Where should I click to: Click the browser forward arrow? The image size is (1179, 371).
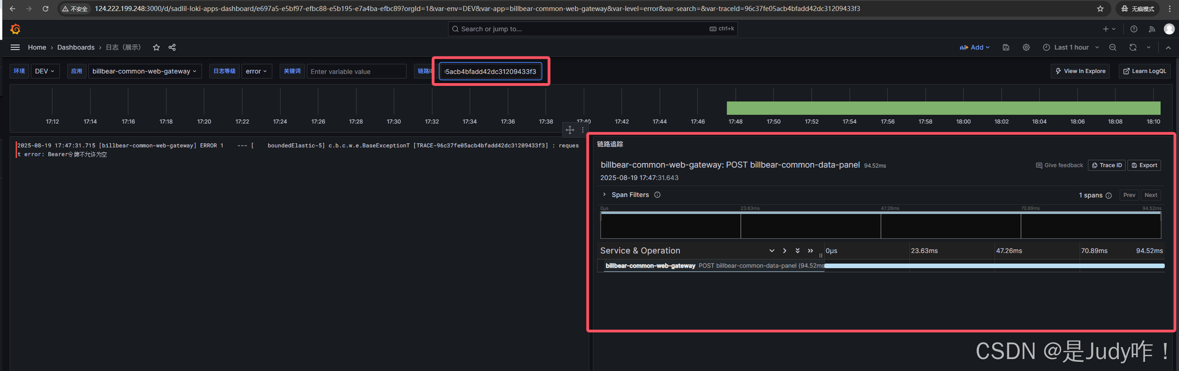(29, 9)
